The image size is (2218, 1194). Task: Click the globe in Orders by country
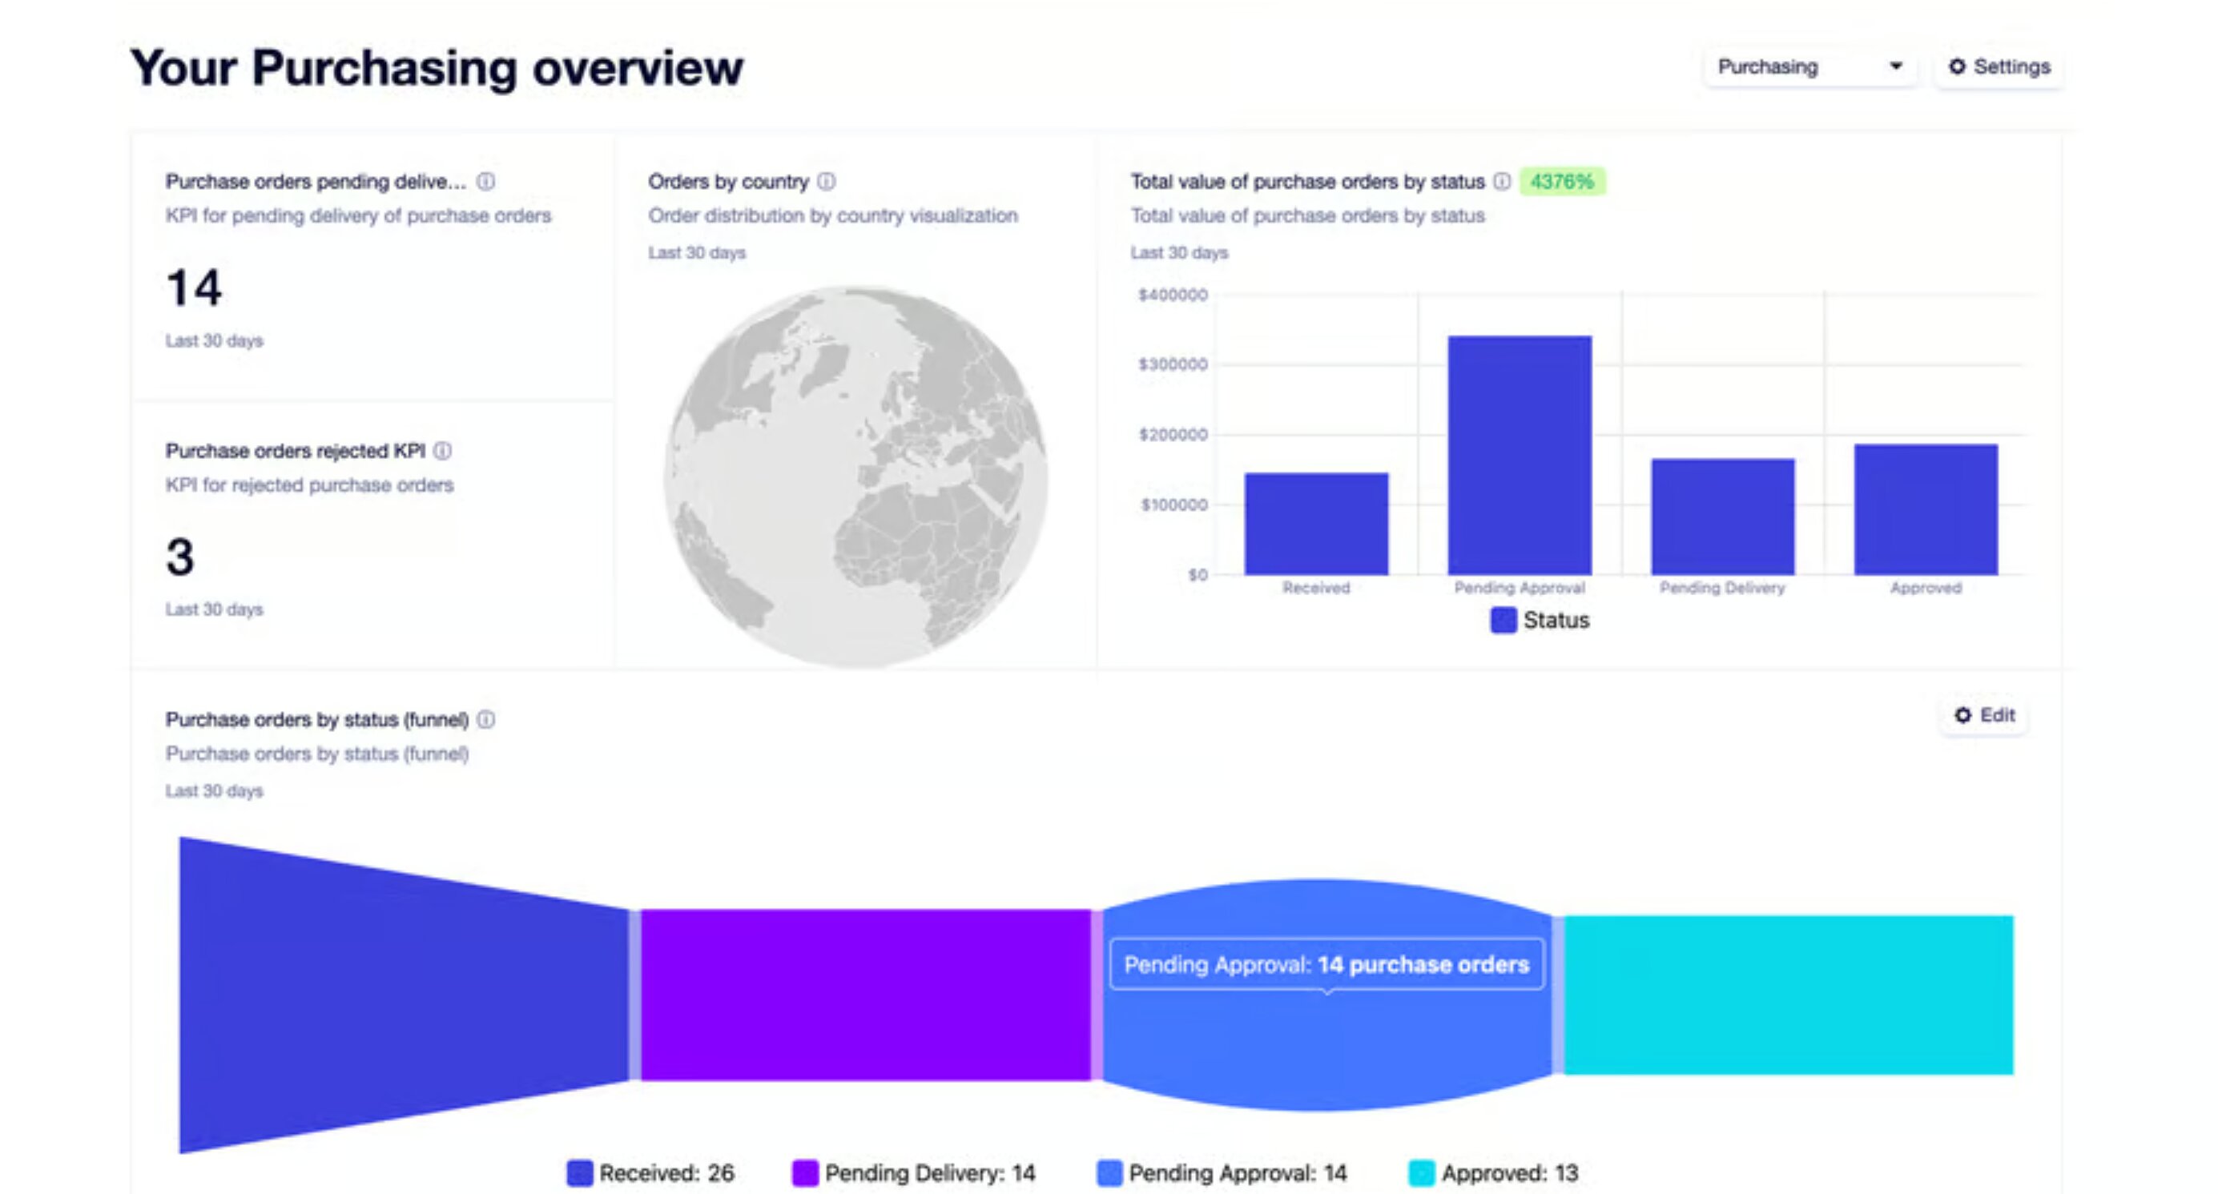click(857, 478)
